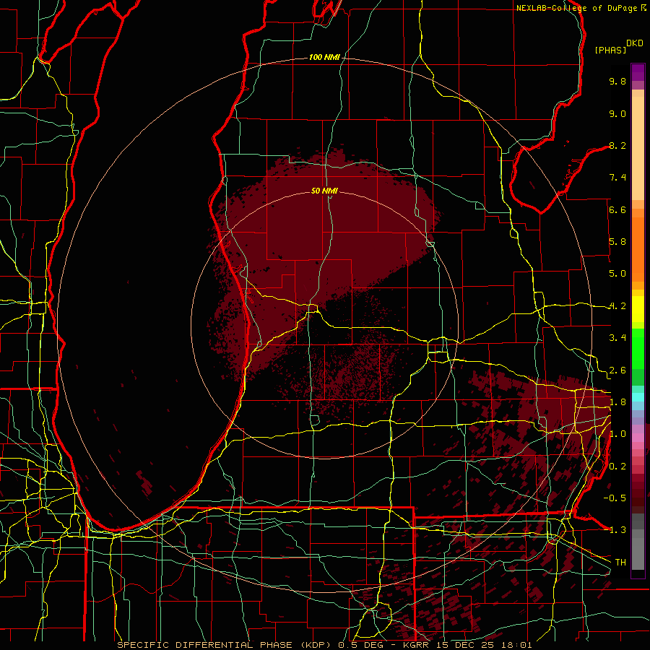Screen dimensions: 650x650
Task: Click the TH threshold label
Action: [620, 563]
